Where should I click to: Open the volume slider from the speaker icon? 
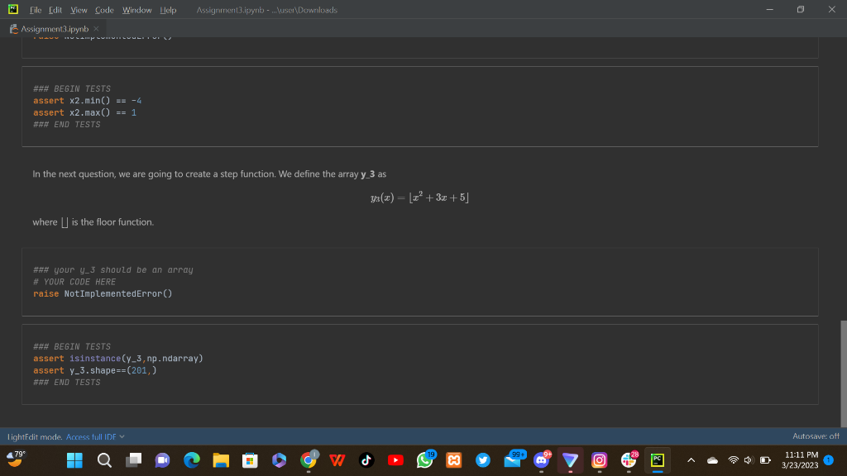749,460
